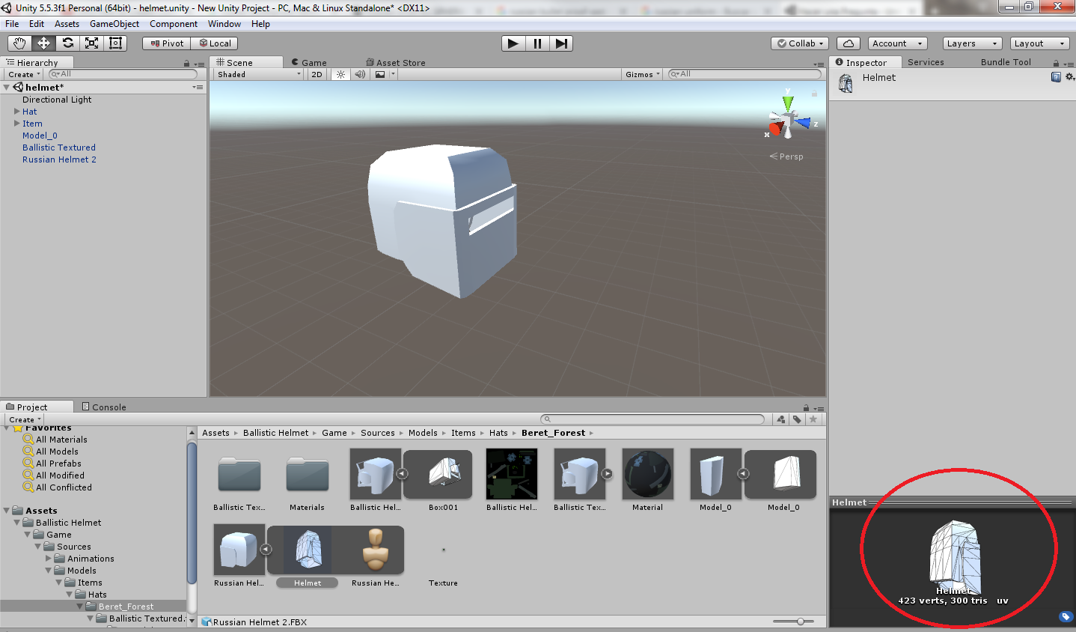Click the scene view search field
Screen dimensions: 1076x632
[745, 74]
